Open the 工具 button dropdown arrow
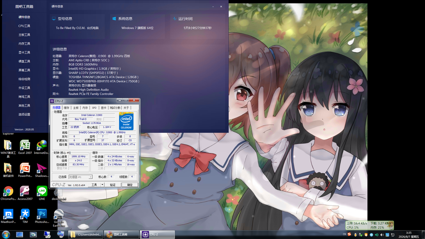 (102, 185)
